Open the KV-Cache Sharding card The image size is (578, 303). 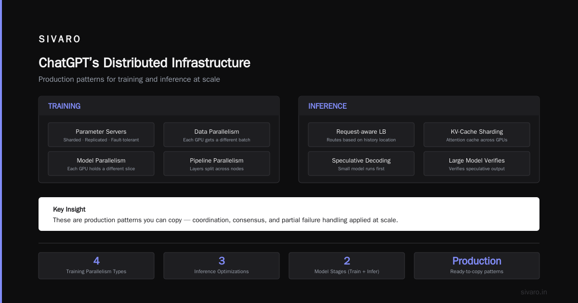click(x=477, y=135)
